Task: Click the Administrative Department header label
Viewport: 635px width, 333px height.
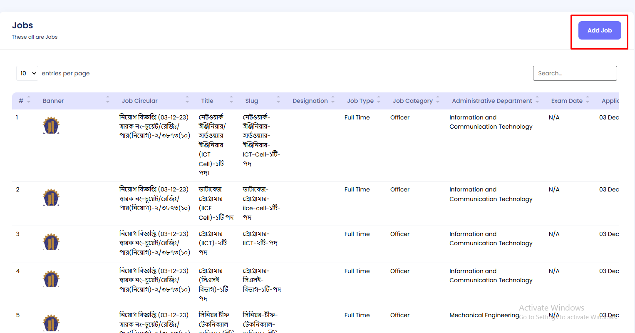Action: coord(492,101)
